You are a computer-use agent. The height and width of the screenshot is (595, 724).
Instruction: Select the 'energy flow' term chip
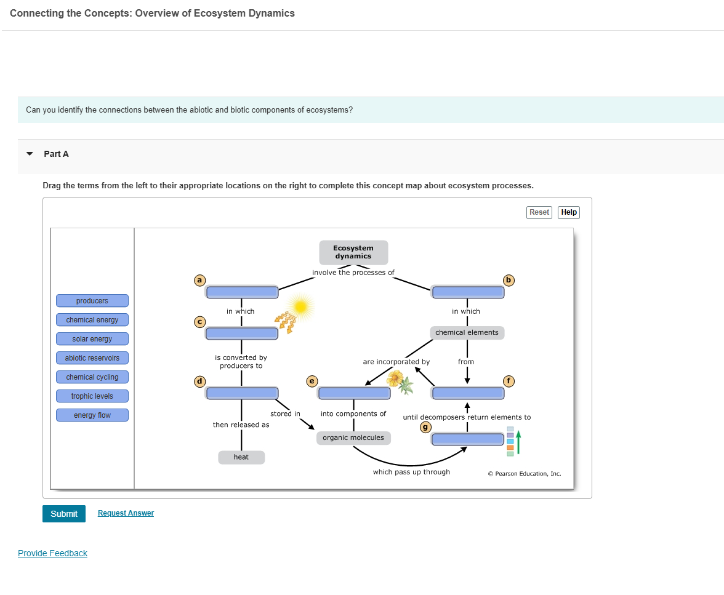pyautogui.click(x=92, y=415)
